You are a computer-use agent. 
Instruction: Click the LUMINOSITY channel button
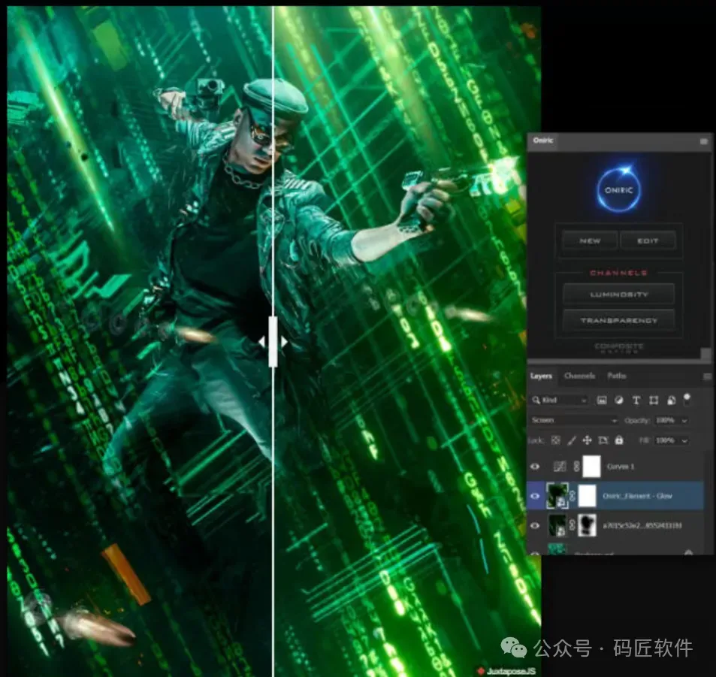pos(619,295)
